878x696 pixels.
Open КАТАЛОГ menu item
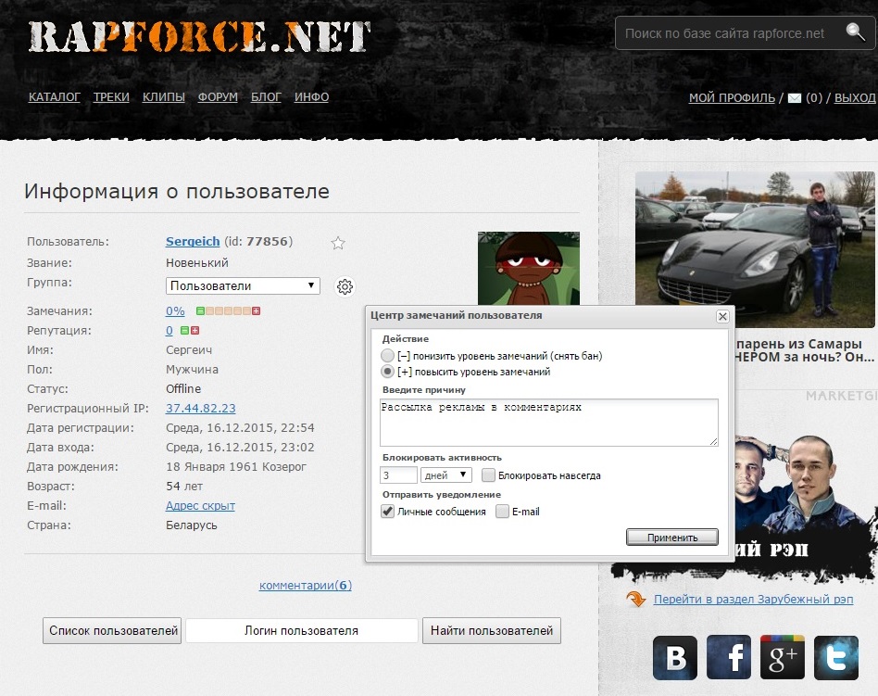coord(55,97)
